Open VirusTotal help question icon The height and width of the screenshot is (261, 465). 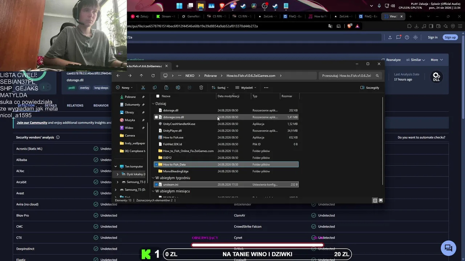coord(407,37)
